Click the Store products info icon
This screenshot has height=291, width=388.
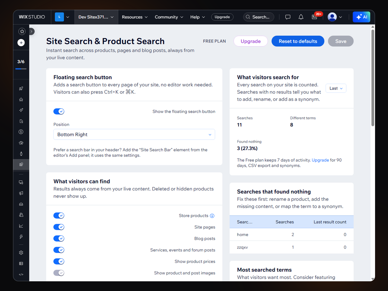(x=212, y=216)
